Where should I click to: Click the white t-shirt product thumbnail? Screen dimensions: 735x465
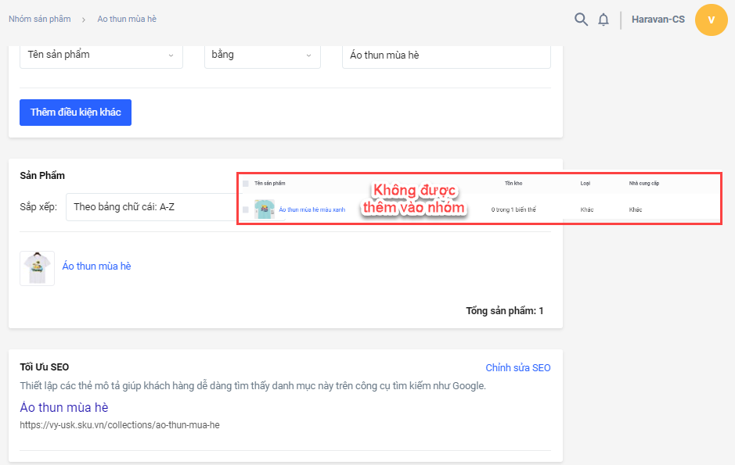click(37, 268)
